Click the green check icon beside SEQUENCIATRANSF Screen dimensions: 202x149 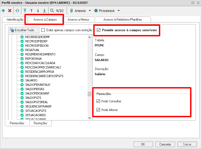(x=22, y=106)
